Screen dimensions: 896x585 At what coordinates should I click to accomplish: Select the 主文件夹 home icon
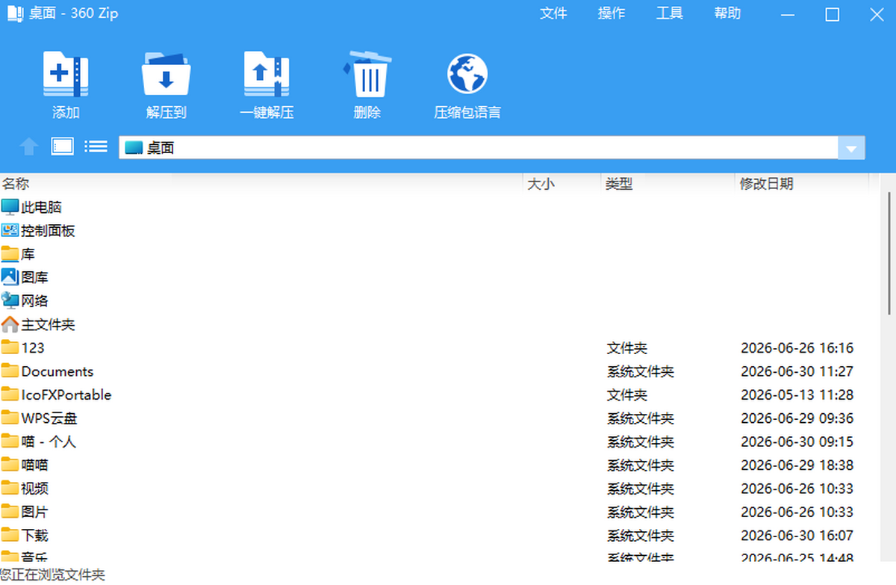click(x=10, y=324)
